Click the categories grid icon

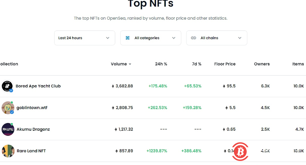coord(128,38)
